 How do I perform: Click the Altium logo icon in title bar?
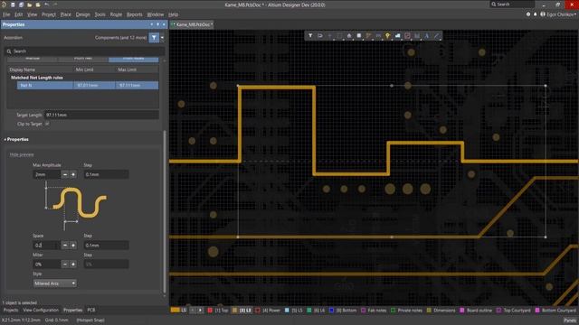coord(4,5)
